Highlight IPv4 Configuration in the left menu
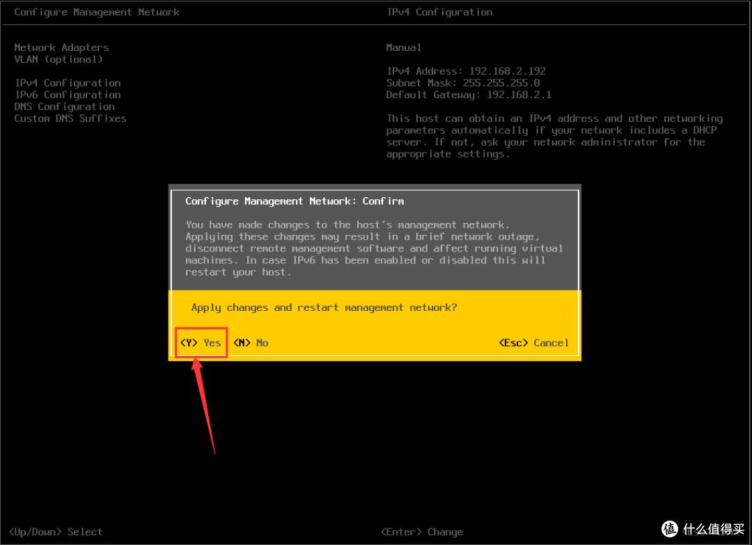752x545 pixels. point(68,83)
